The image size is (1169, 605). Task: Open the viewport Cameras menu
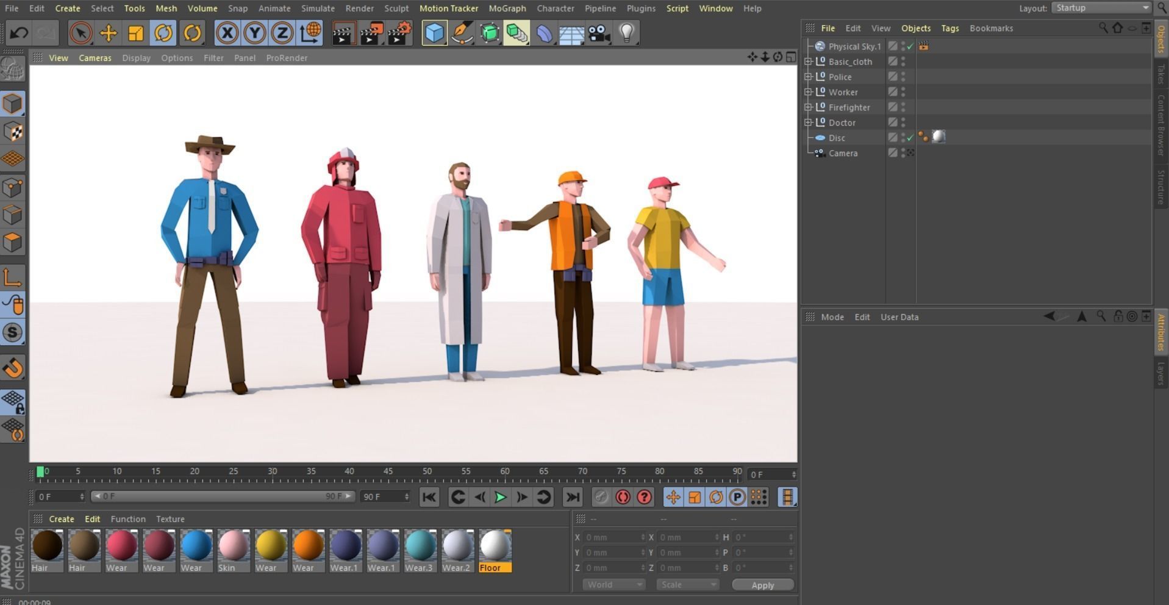[x=95, y=58]
